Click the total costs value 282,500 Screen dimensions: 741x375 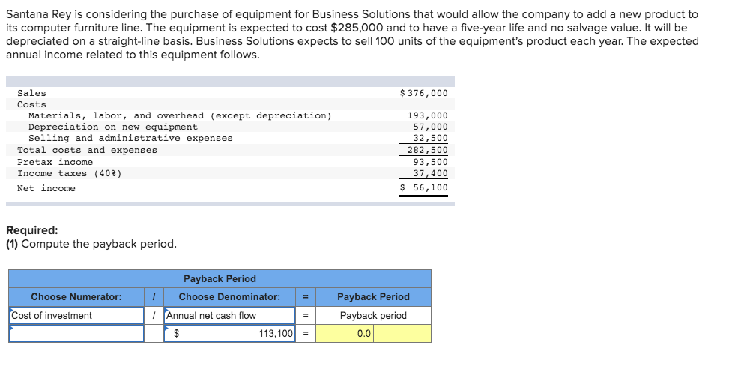428,150
